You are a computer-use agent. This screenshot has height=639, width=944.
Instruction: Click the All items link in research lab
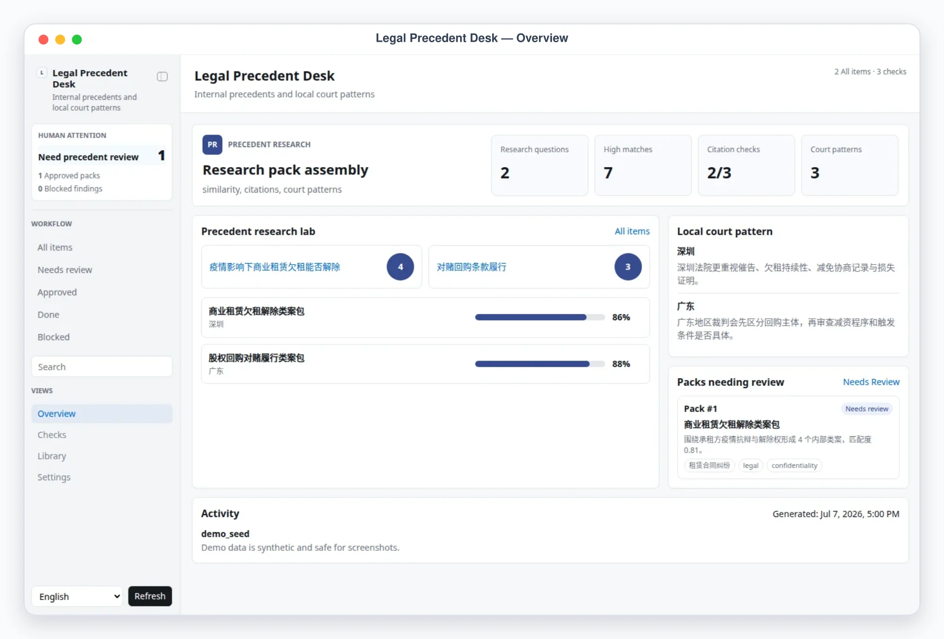632,231
